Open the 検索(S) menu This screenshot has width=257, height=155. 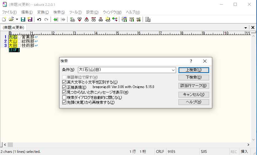tap(59, 12)
